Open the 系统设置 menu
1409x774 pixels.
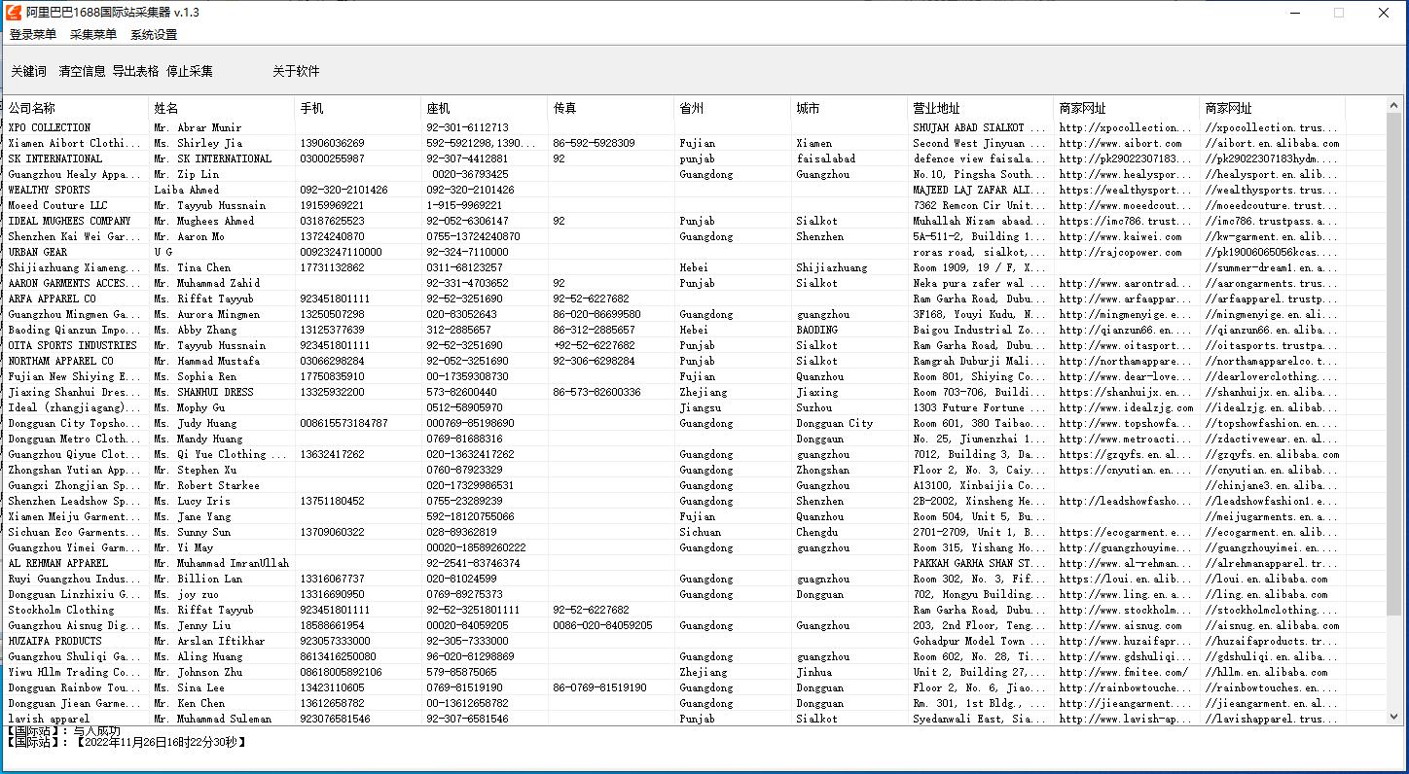[154, 35]
